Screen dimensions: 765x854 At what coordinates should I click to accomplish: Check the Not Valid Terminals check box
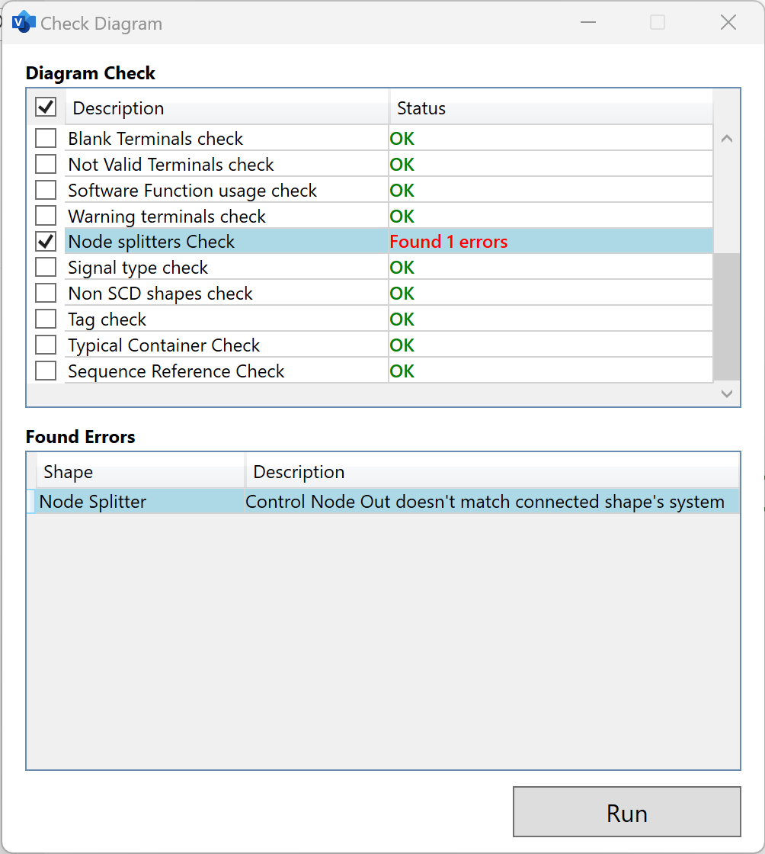(x=46, y=164)
